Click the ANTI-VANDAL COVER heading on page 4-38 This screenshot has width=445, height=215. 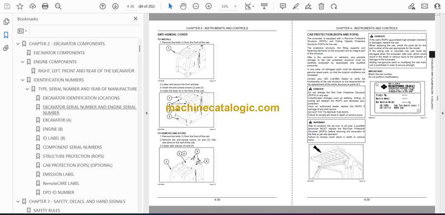(x=173, y=34)
